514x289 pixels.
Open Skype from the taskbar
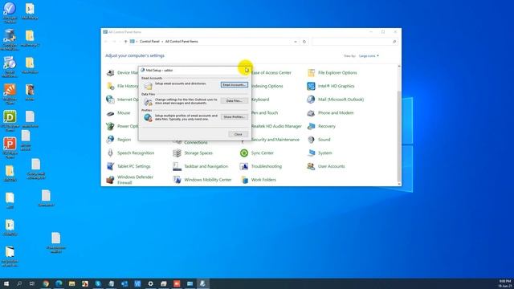click(98, 283)
